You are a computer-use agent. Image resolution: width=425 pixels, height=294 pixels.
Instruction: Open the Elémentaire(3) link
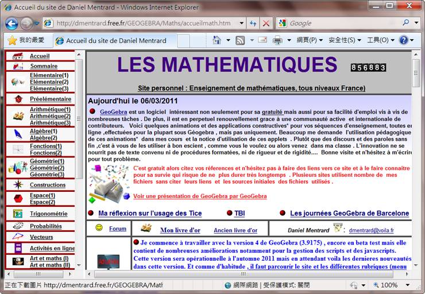[49, 88]
